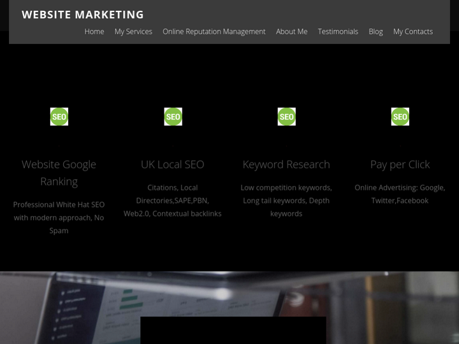Click the Citations, Local Directories description text
This screenshot has height=344, width=459.
click(x=173, y=201)
